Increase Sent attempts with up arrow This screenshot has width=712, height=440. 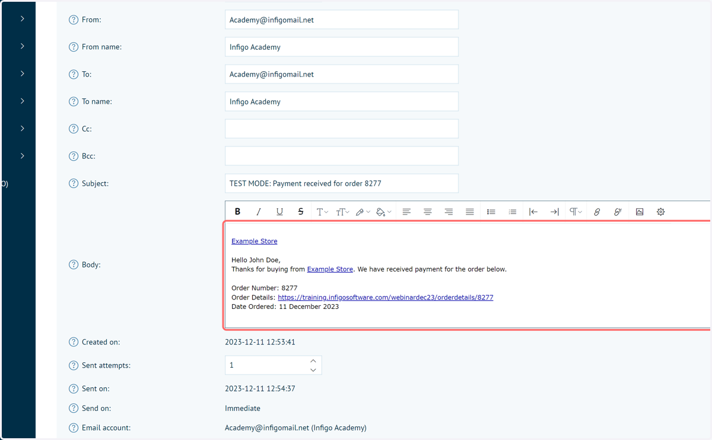313,361
